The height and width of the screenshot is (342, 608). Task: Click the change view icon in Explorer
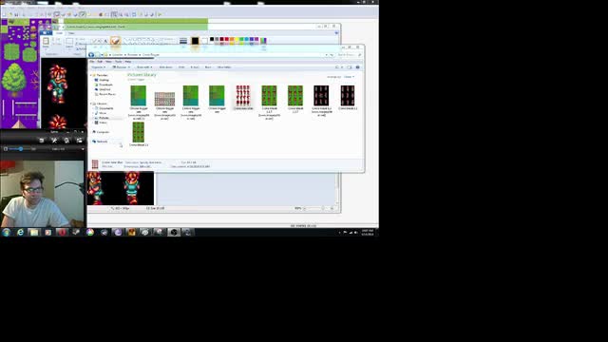338,67
